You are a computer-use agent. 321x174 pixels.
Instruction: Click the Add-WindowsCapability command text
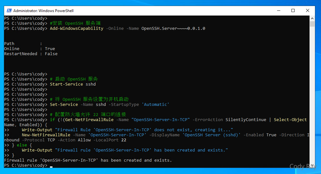77,28
